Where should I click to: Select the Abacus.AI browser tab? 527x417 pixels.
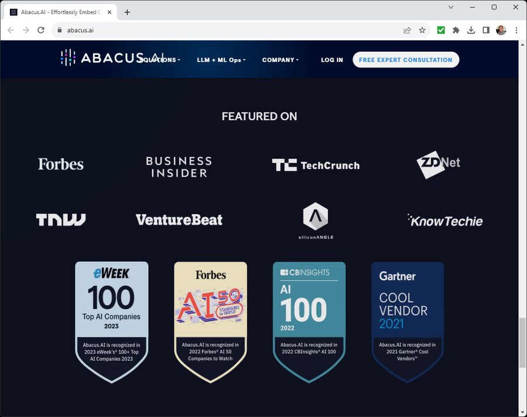(x=61, y=12)
